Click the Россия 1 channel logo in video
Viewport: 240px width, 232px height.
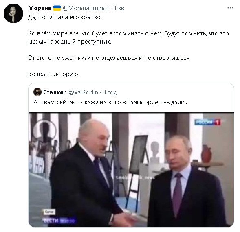click(x=207, y=122)
